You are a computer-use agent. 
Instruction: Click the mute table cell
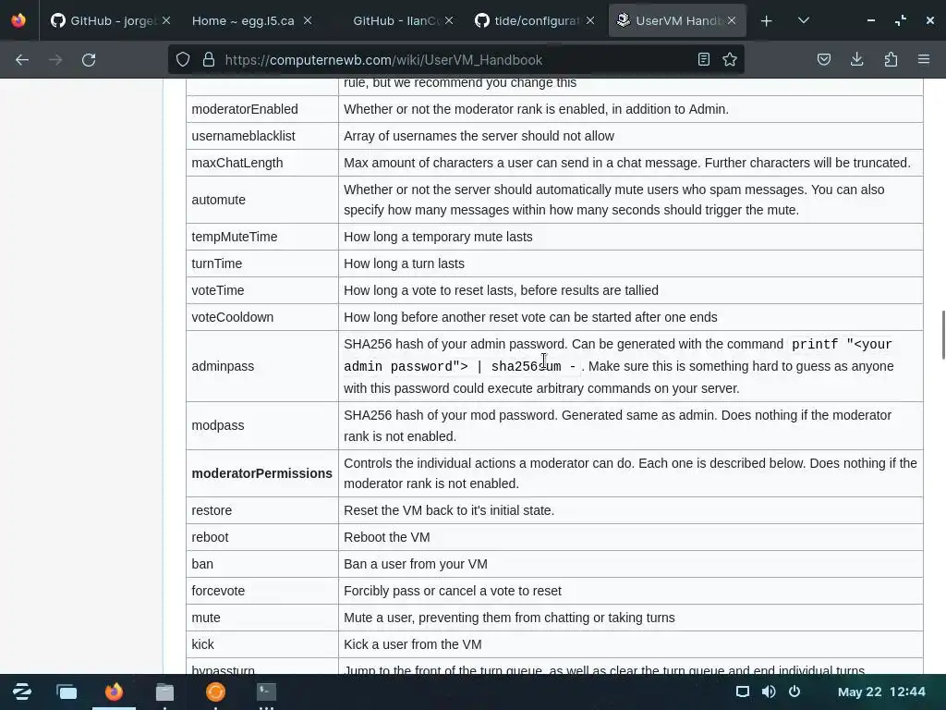click(x=262, y=618)
